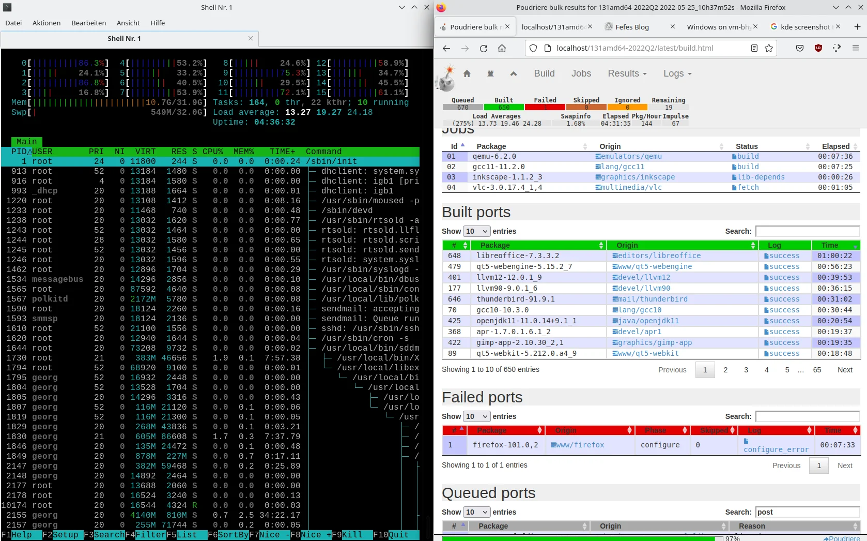
Task: Close the Shell Nr. 1 terminal tab
Action: coord(251,38)
